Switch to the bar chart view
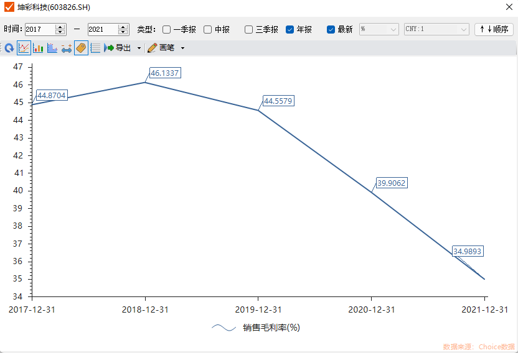This screenshot has width=518, height=353. point(38,48)
